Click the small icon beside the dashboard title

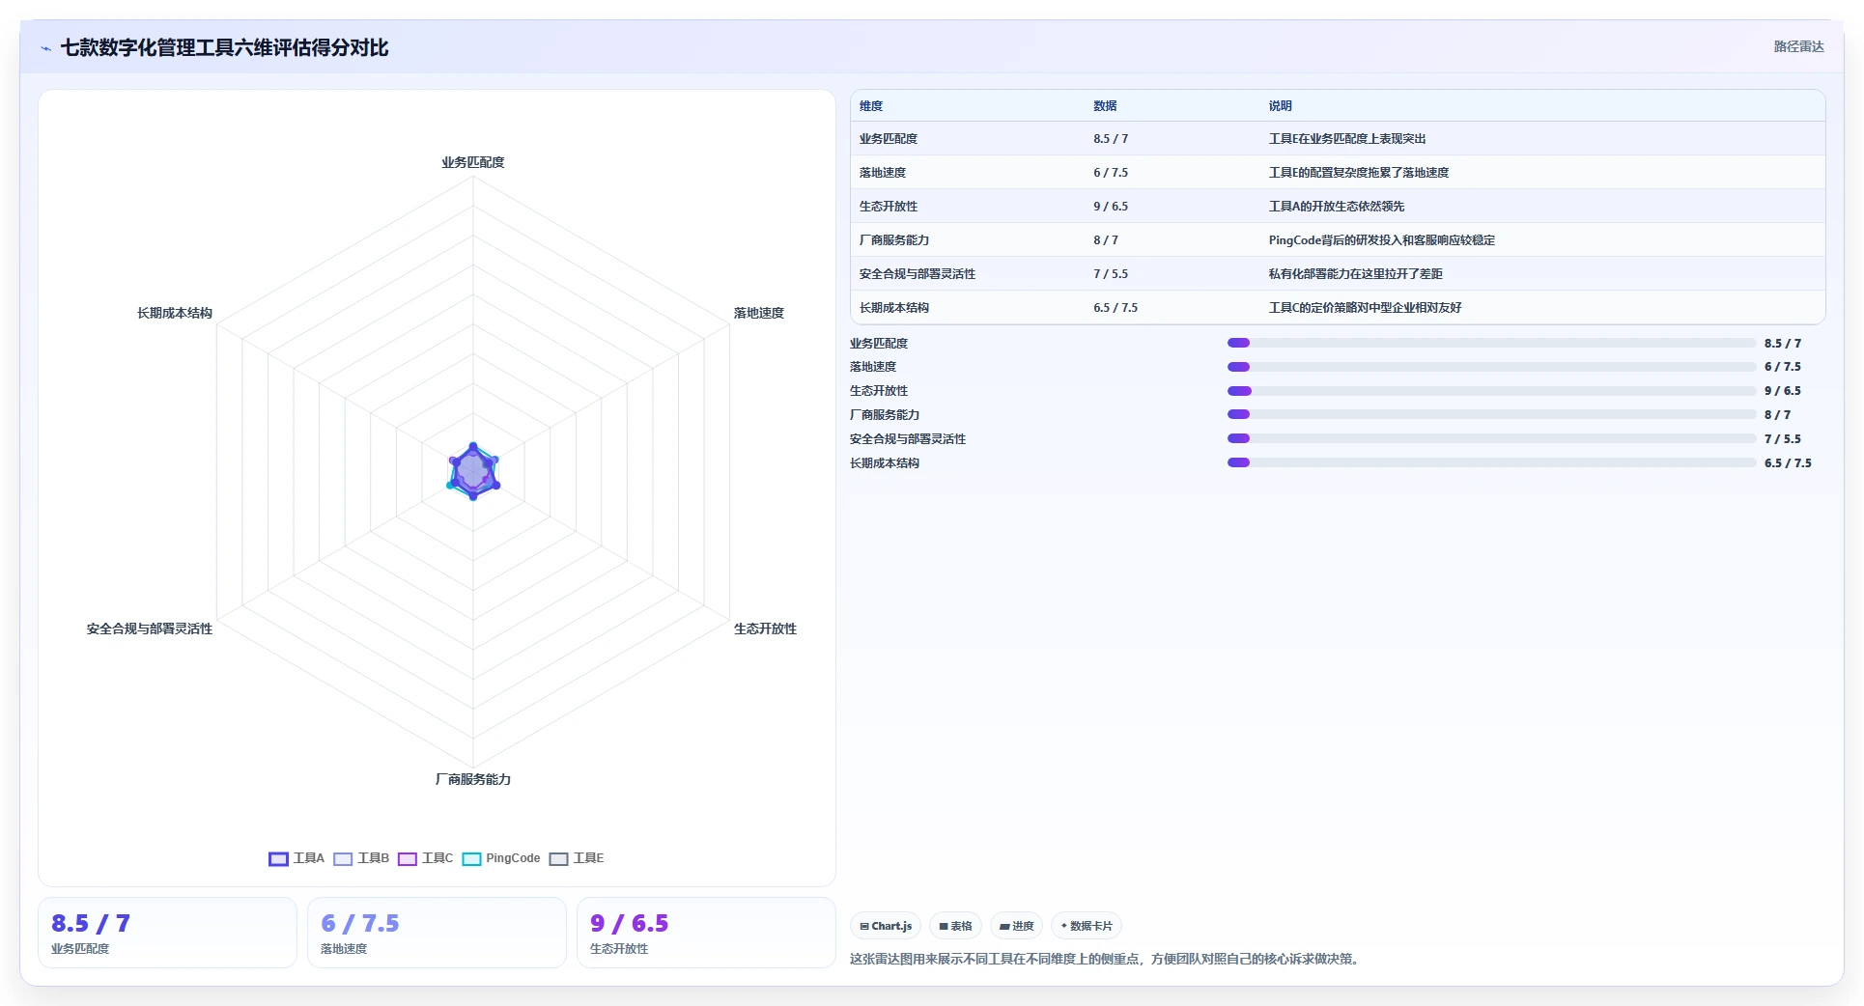click(45, 48)
